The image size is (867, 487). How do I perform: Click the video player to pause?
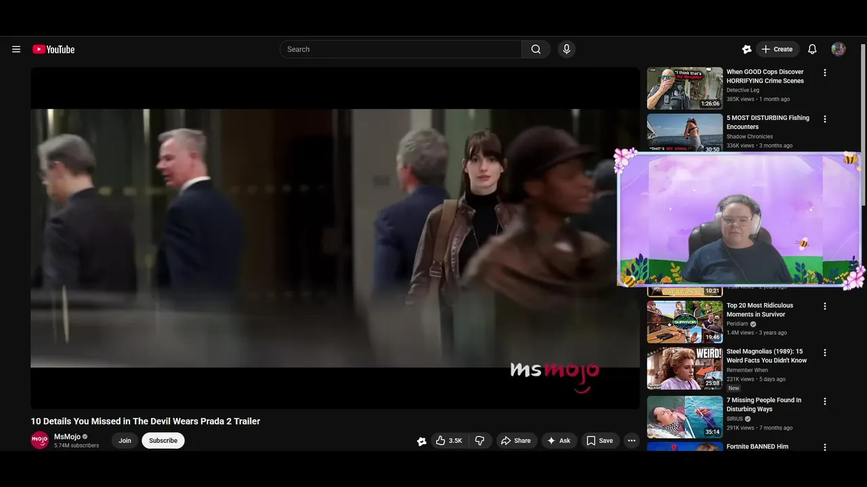pos(335,238)
